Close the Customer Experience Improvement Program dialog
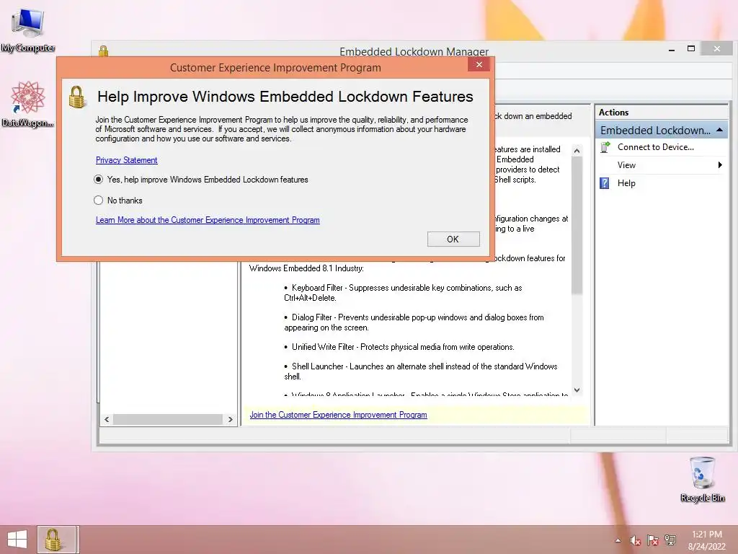The width and height of the screenshot is (738, 554). click(479, 64)
